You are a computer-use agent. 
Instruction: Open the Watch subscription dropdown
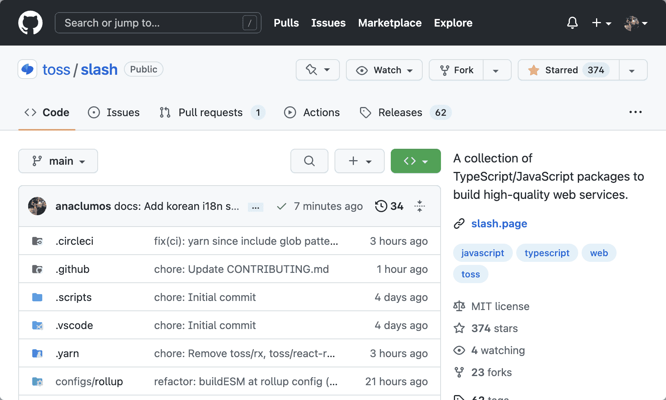pos(384,70)
